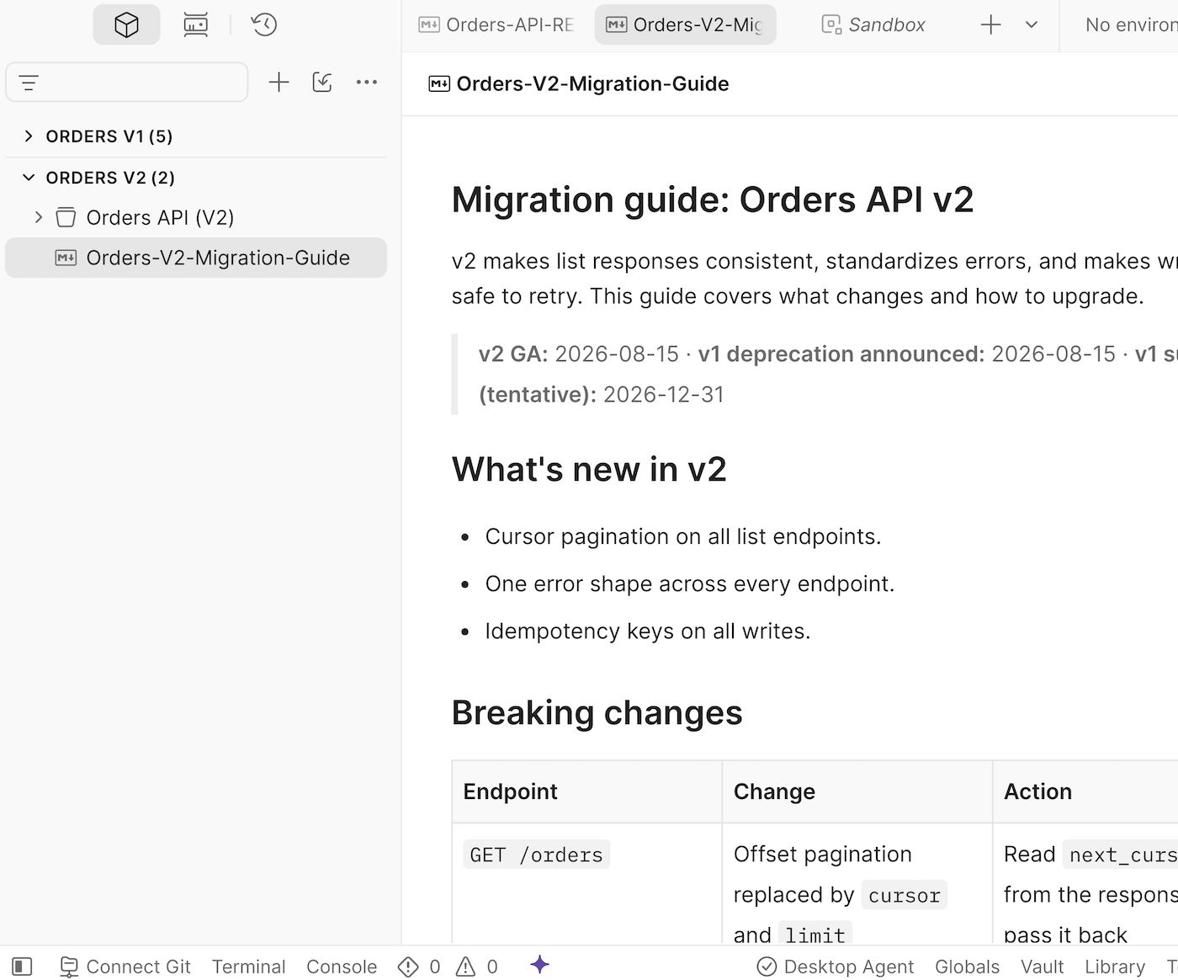
Task: Collapse the ORDERS V2 (2) section
Action: 29,177
